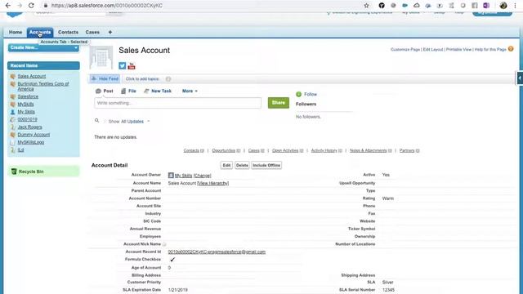Open the Accounts tab

(x=40, y=33)
